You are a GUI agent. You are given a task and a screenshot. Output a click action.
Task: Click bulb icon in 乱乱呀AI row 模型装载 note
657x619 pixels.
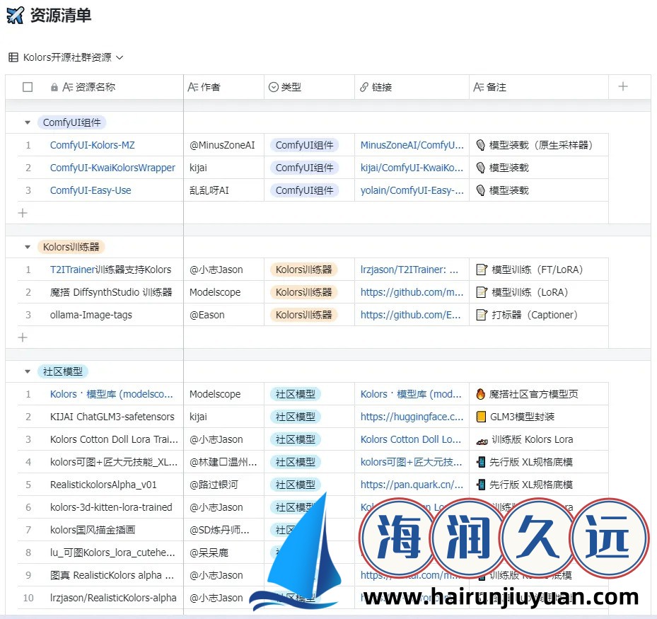pos(481,190)
